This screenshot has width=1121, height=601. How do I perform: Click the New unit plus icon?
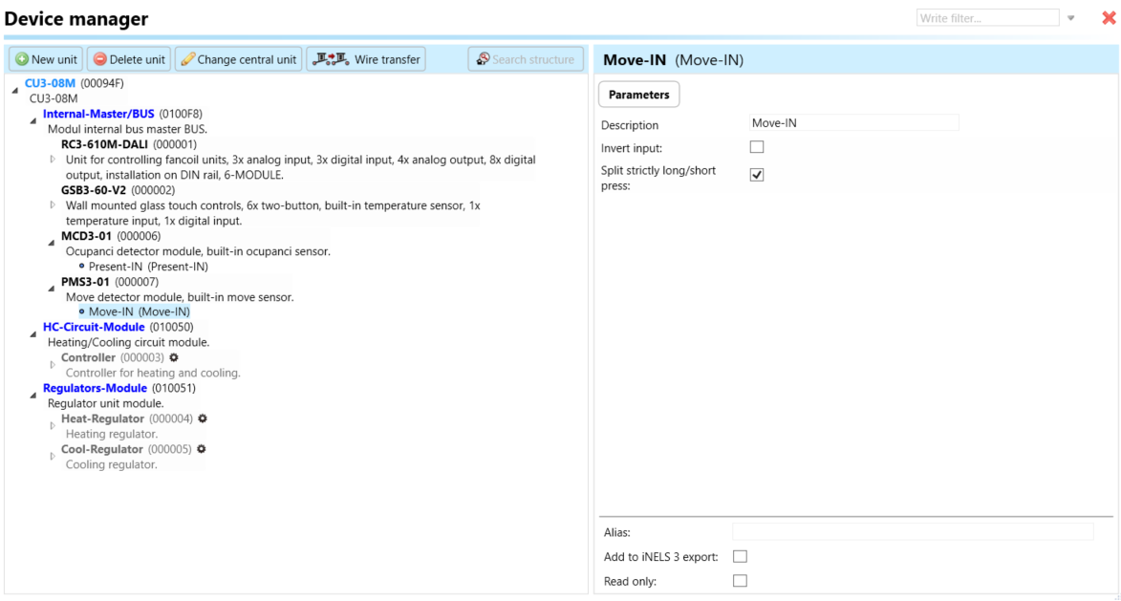click(x=22, y=59)
